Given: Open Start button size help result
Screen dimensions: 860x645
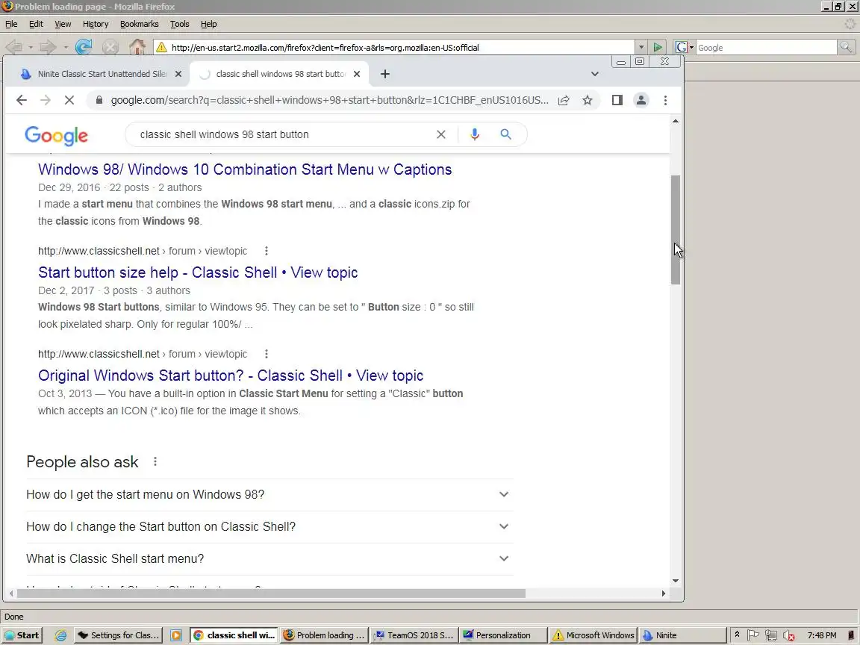Looking at the screenshot, I should click(x=197, y=272).
